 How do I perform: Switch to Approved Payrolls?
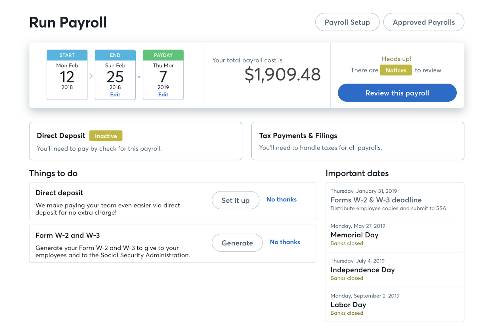point(424,22)
